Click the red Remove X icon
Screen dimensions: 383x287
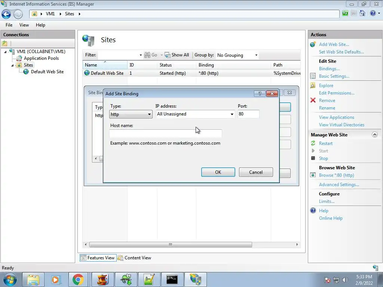[313, 100]
